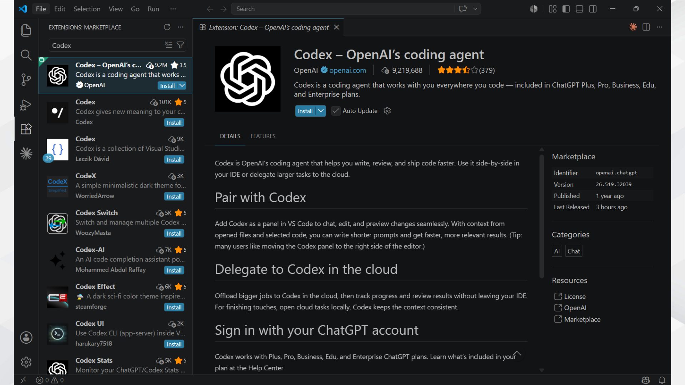685x385 pixels.
Task: Toggle the Secondary Side Bar
Action: [x=593, y=9]
